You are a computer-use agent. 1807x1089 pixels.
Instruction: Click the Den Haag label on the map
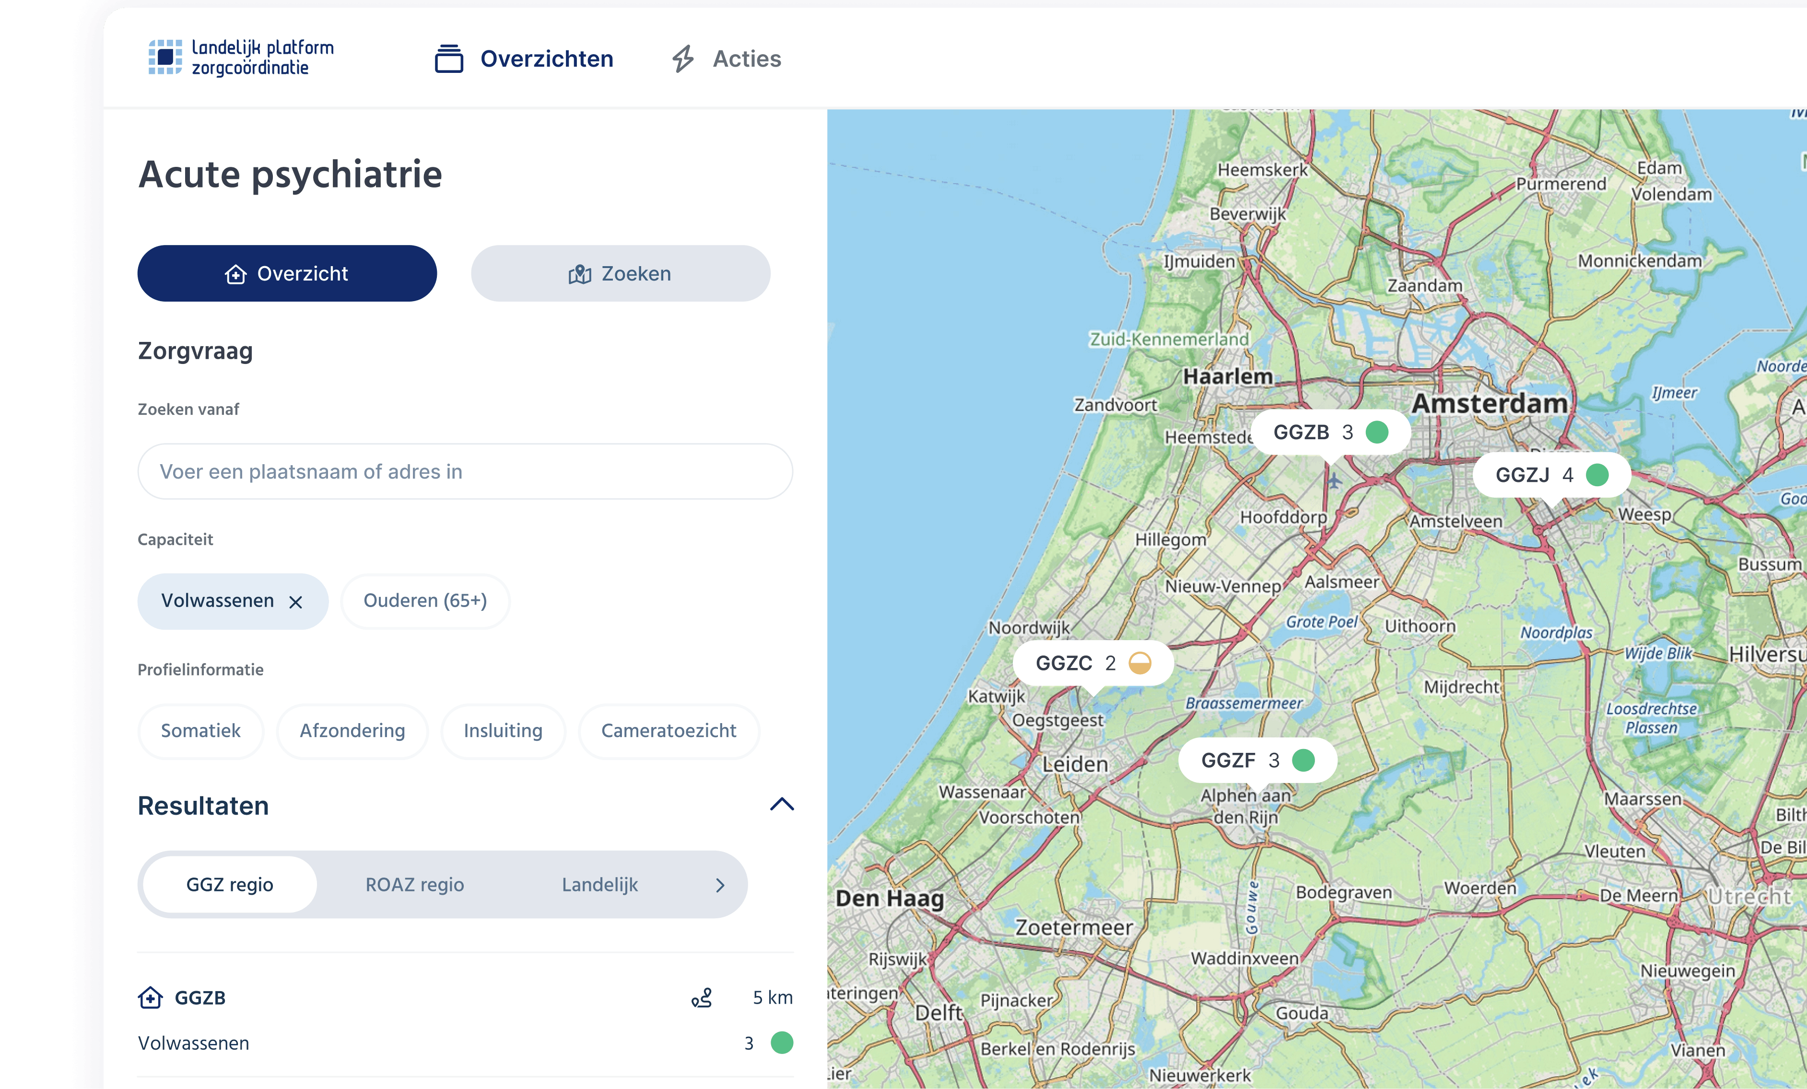890,898
